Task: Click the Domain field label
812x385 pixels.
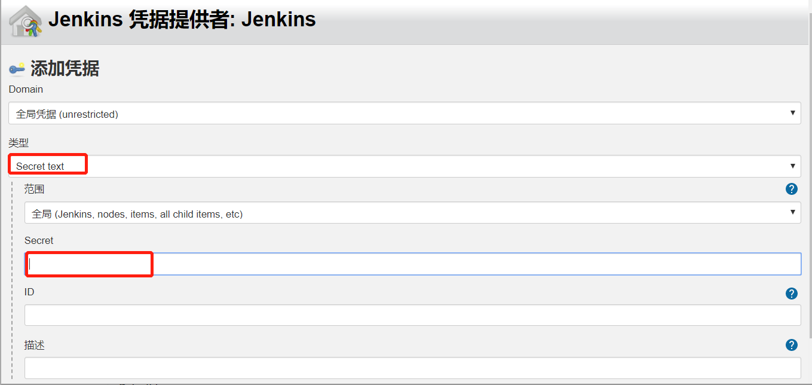Action: pyautogui.click(x=26, y=89)
